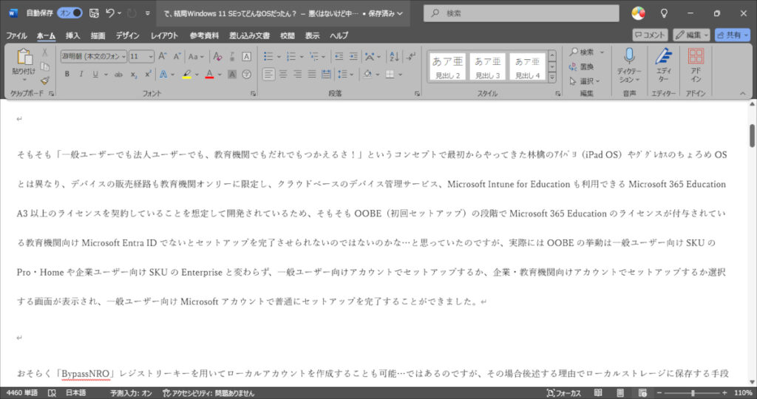Click the Comments (コメント) button
Screen dimensions: 757x399
pos(650,35)
